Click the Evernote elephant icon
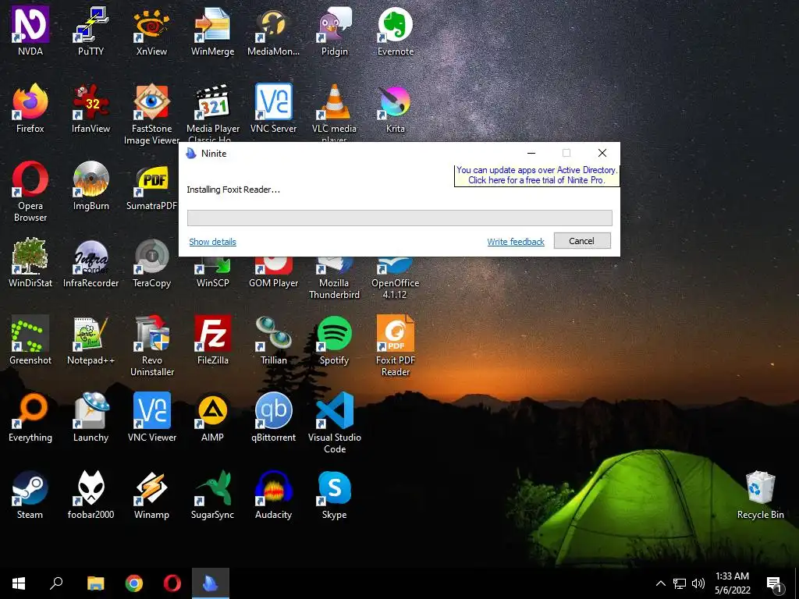799x599 pixels. [x=395, y=24]
